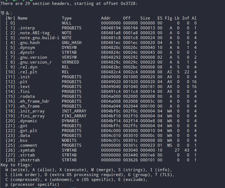The height and width of the screenshot is (188, 225).
Task: Click the .interp section name
Action: (x=26, y=28)
